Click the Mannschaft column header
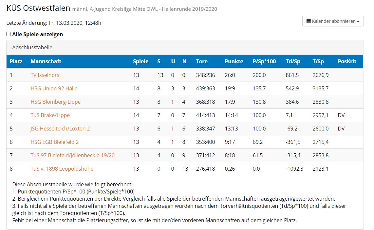374x230 pixels. (x=46, y=61)
